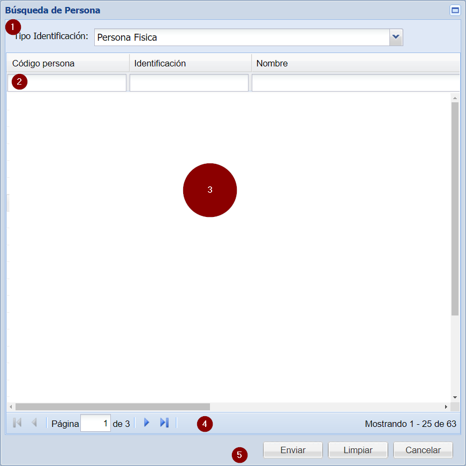The image size is (466, 466).
Task: Click the vertical scrollbar up arrow
Action: (455, 98)
